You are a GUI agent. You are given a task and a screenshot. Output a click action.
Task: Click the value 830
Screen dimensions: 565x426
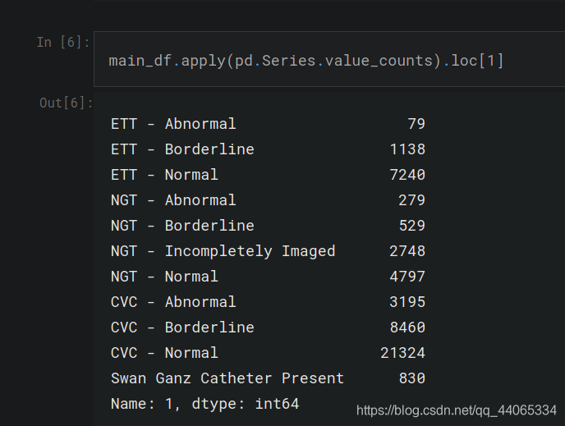412,378
